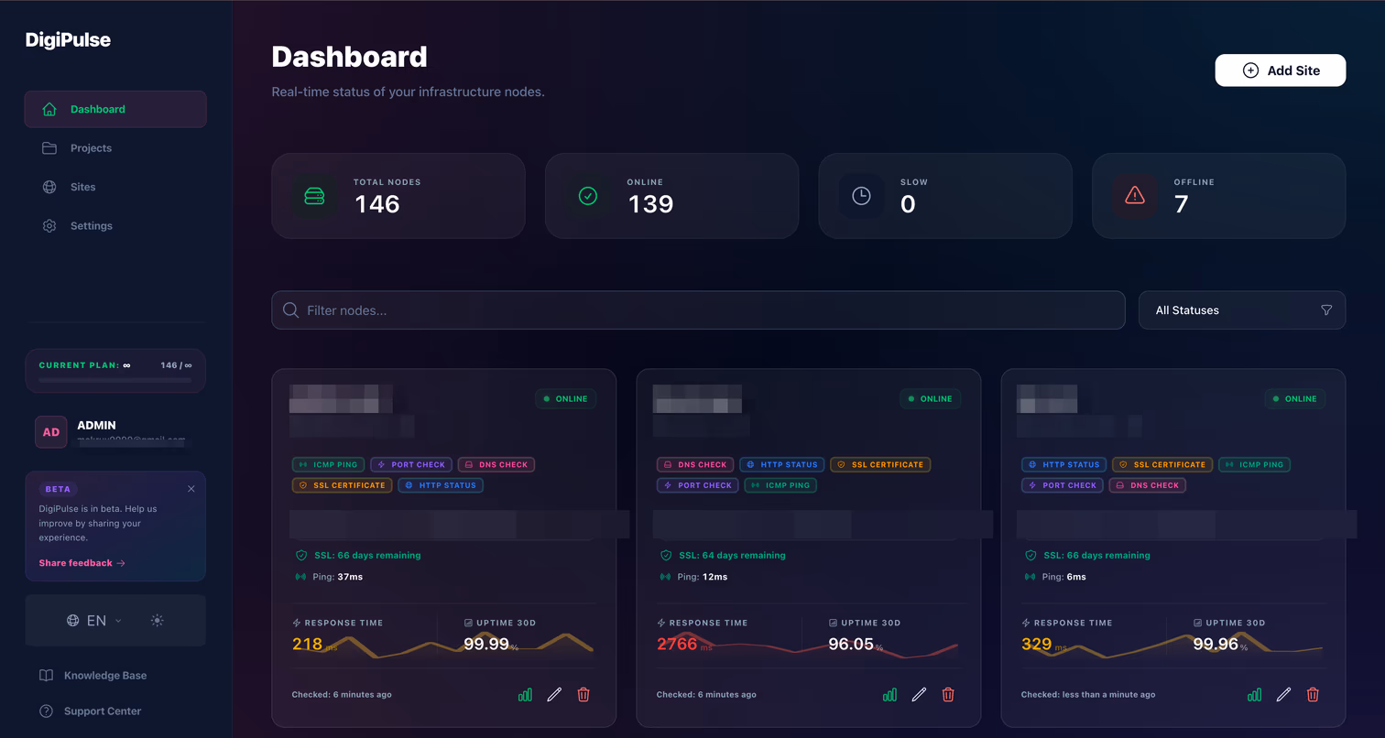
Task: Open statistics chart for the 329 ms node
Action: tap(1254, 695)
